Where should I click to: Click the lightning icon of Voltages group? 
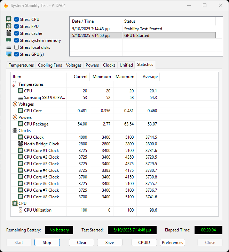click(15, 104)
